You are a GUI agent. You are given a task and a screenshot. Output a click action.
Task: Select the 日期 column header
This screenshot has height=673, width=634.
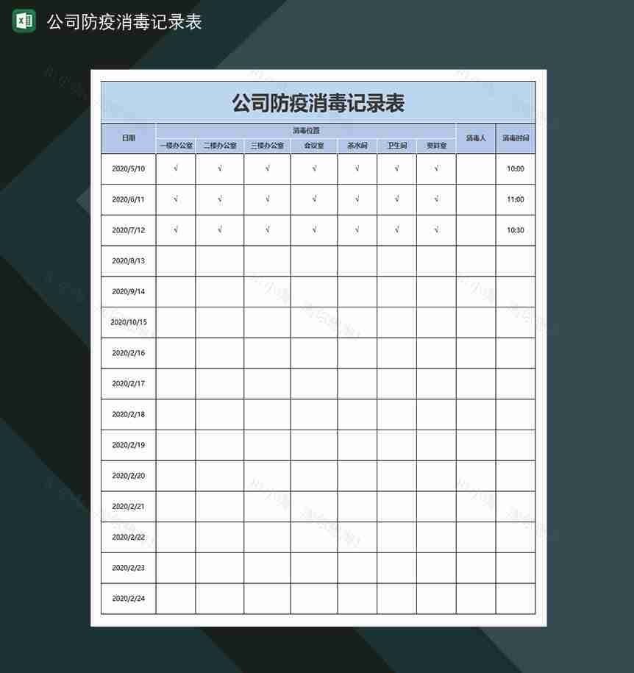(127, 137)
